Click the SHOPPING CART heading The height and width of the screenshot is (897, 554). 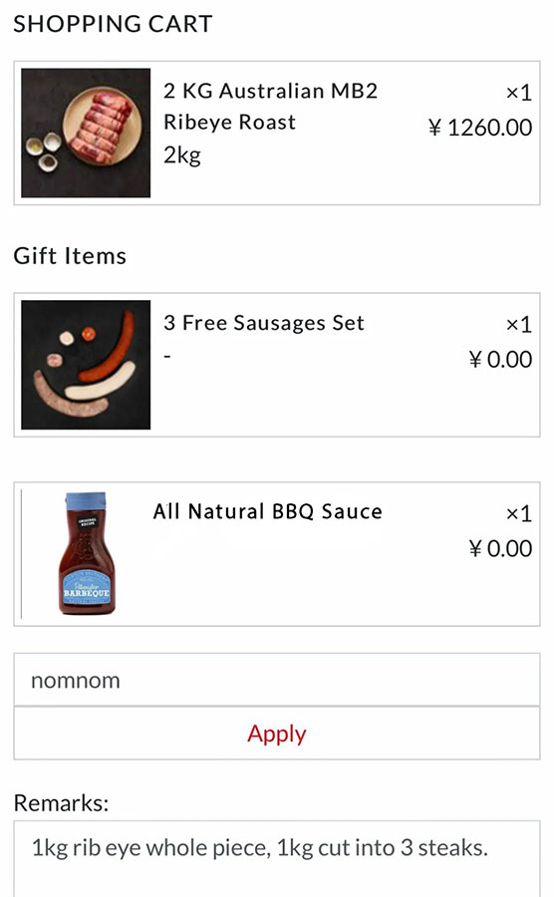(x=114, y=24)
